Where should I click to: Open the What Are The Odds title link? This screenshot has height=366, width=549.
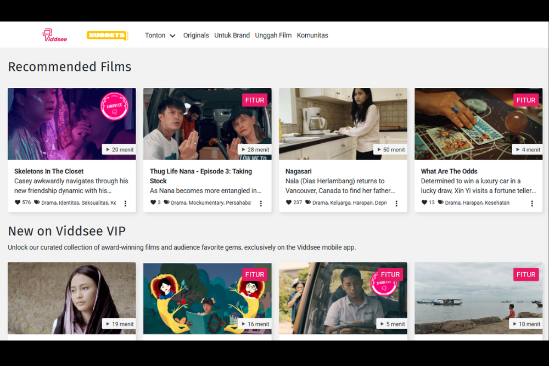click(x=449, y=171)
